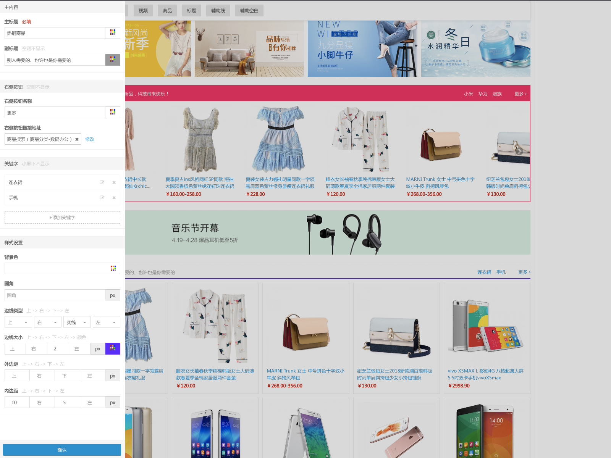
Task: Click border size right input
Action: 37,348
